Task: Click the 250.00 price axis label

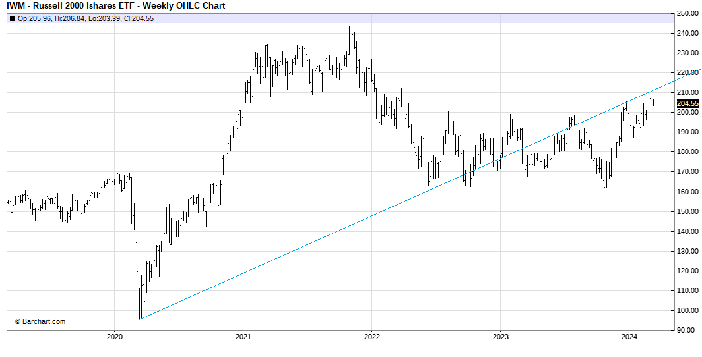Action: 687,13
